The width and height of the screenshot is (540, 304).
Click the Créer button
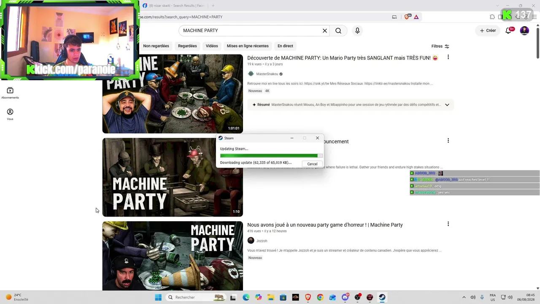tap(488, 30)
